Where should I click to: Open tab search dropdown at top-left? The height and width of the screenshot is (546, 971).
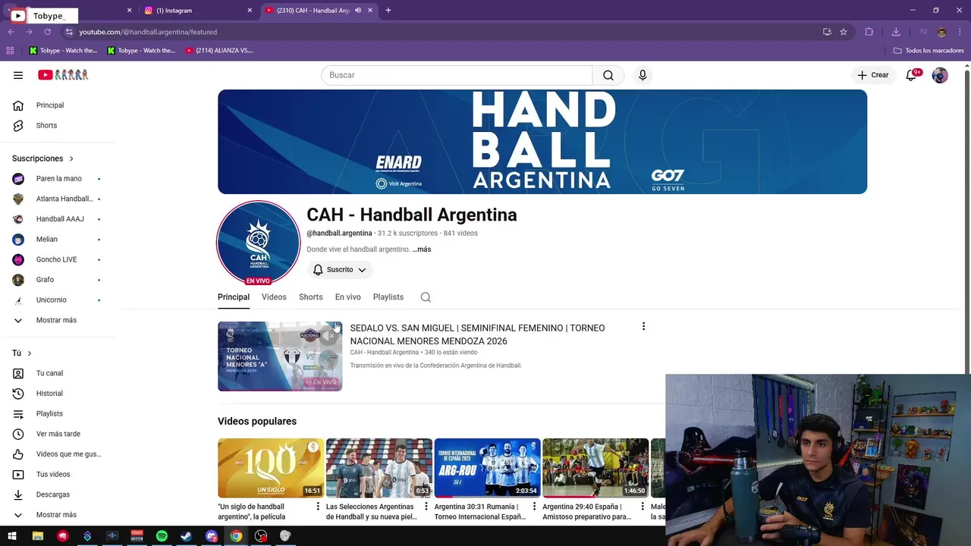[10, 11]
